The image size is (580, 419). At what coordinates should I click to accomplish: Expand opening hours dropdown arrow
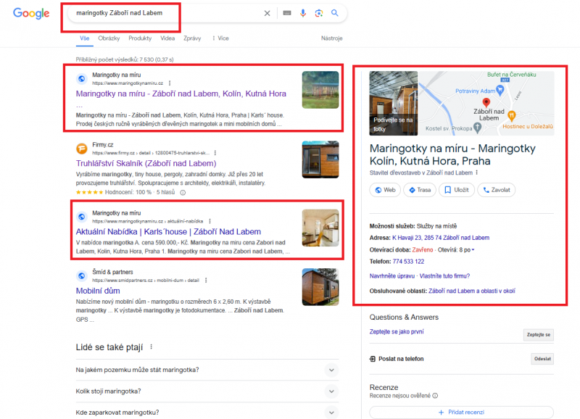(473, 250)
